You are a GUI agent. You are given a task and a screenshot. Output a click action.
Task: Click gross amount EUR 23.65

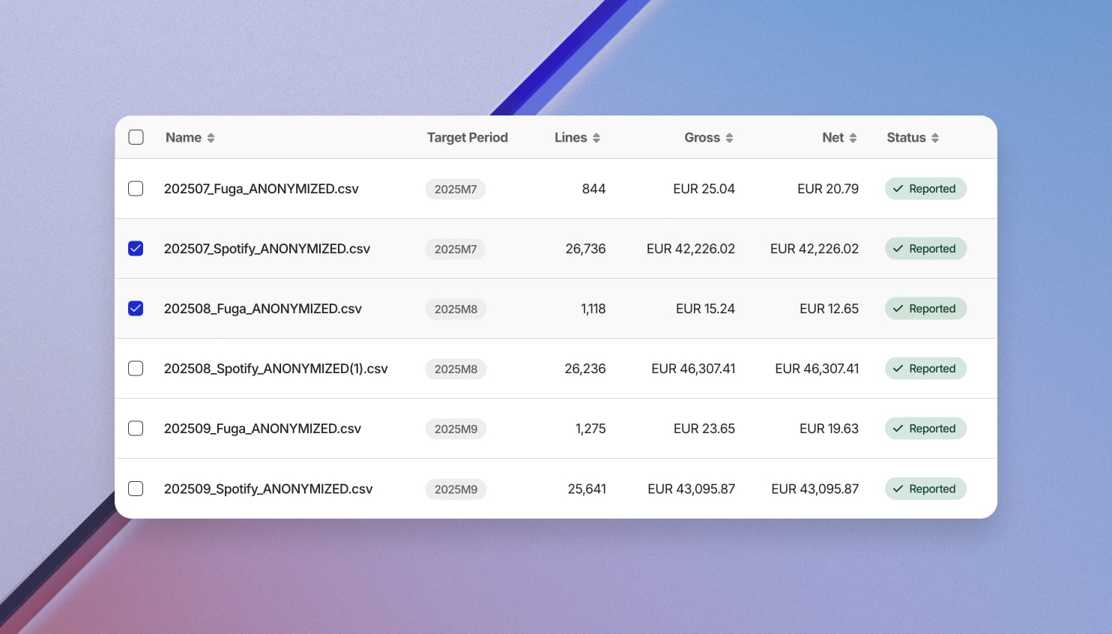point(704,429)
